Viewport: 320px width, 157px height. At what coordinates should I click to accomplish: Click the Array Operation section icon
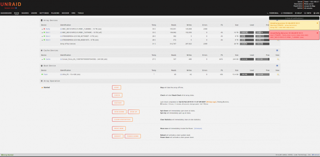[42, 81]
